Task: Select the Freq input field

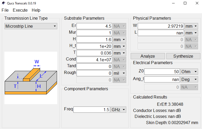Action: click(x=92, y=110)
